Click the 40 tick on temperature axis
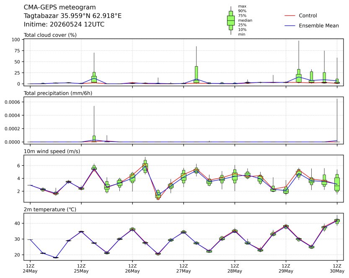 click(x=17, y=223)
